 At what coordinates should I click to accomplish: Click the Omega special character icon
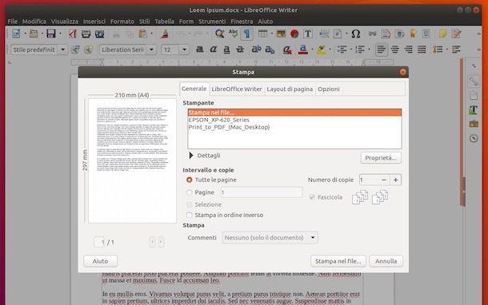(355, 34)
